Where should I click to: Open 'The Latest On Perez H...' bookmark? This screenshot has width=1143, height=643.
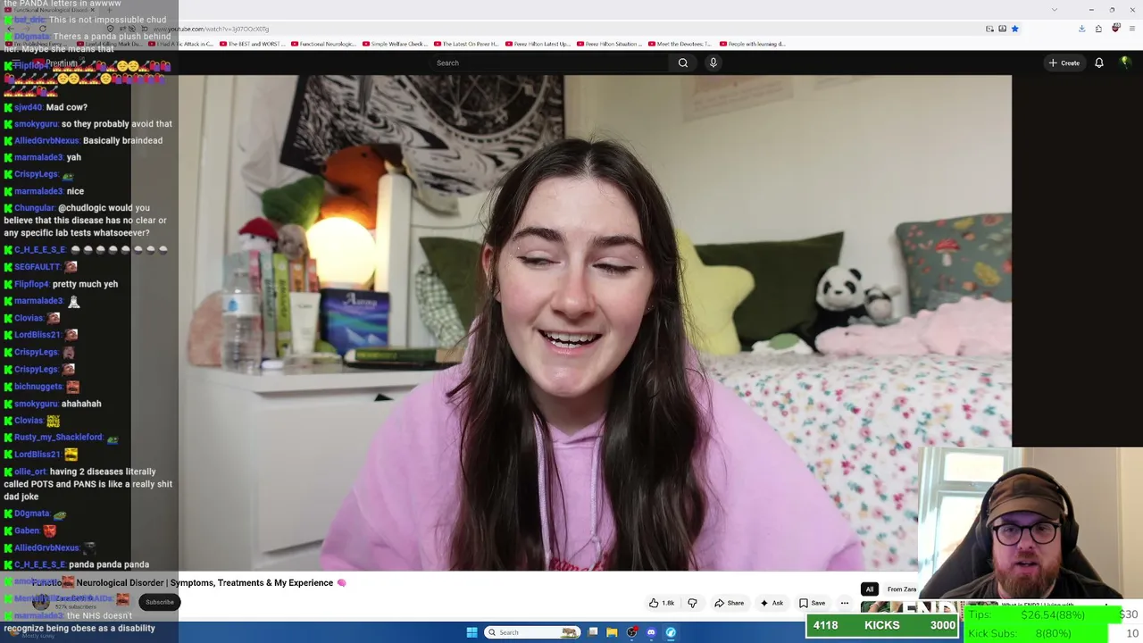(x=466, y=44)
